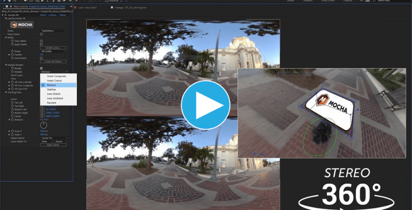Open the Views Top/Bottom dropdown
This screenshot has width=412, height=210.
coord(53,31)
